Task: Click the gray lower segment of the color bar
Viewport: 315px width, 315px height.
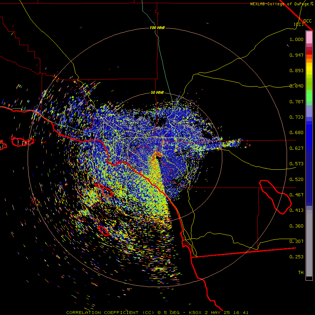Action: pyautogui.click(x=309, y=243)
